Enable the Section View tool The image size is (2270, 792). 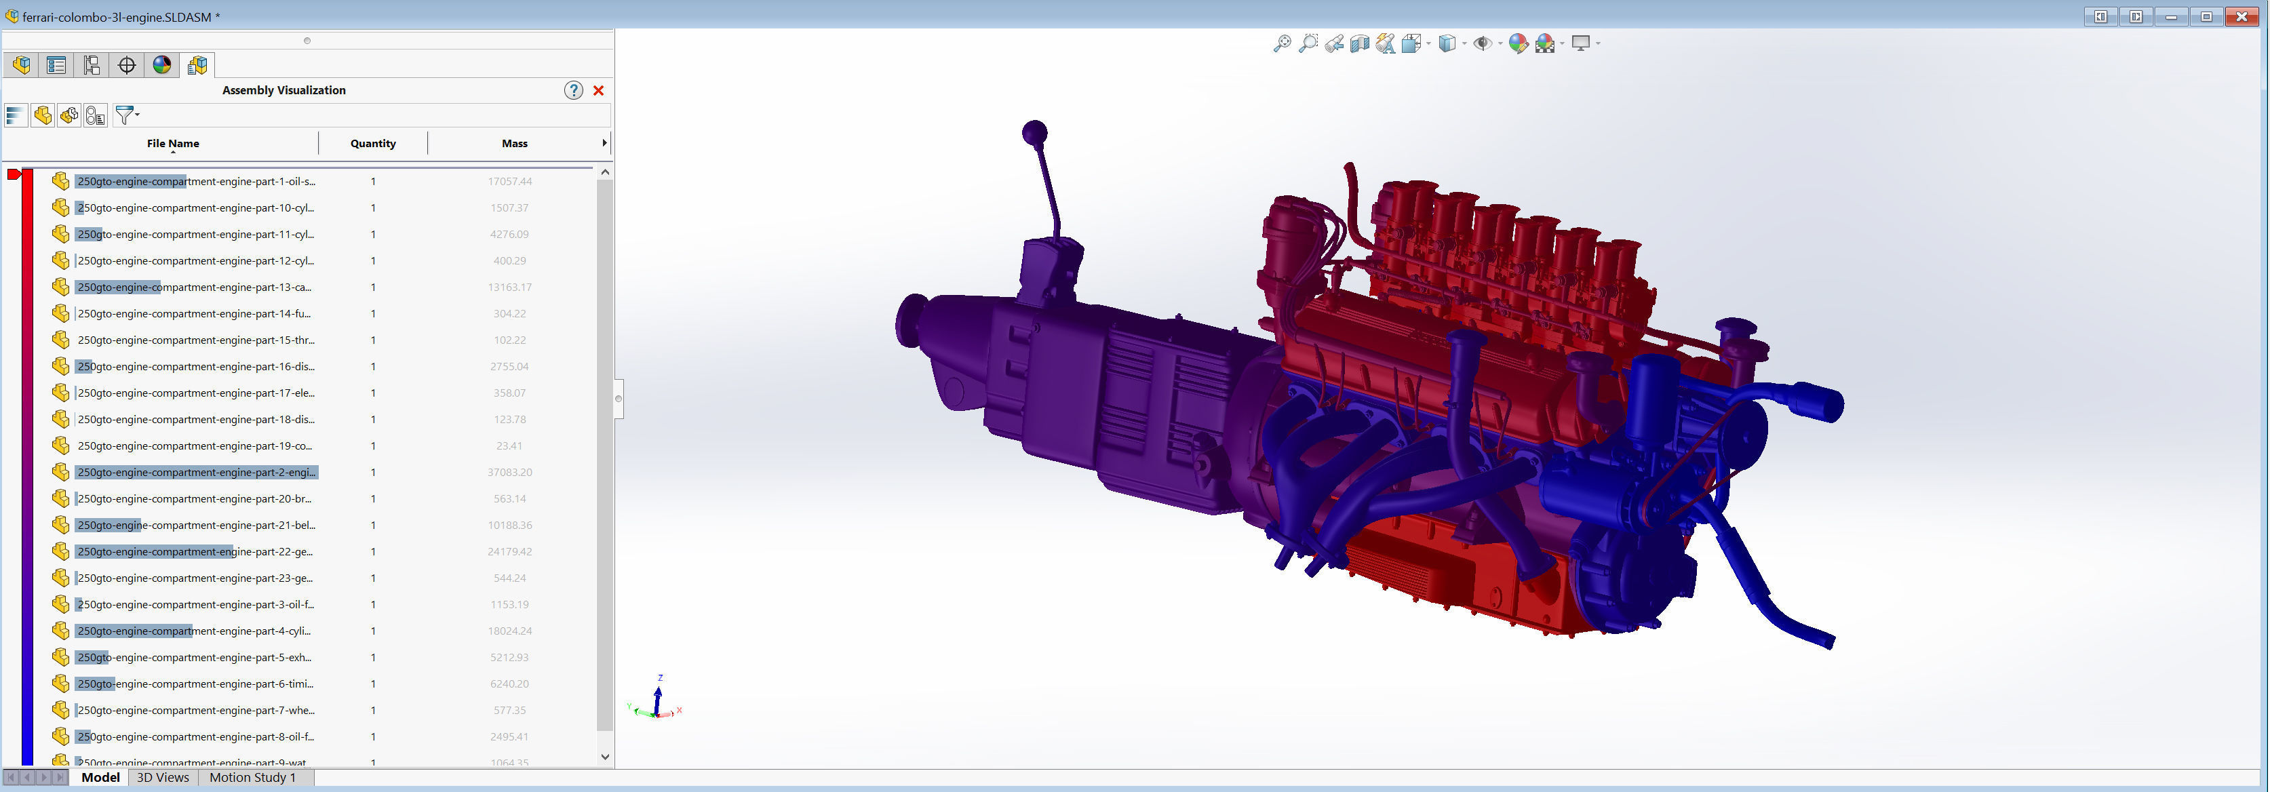click(x=1360, y=43)
